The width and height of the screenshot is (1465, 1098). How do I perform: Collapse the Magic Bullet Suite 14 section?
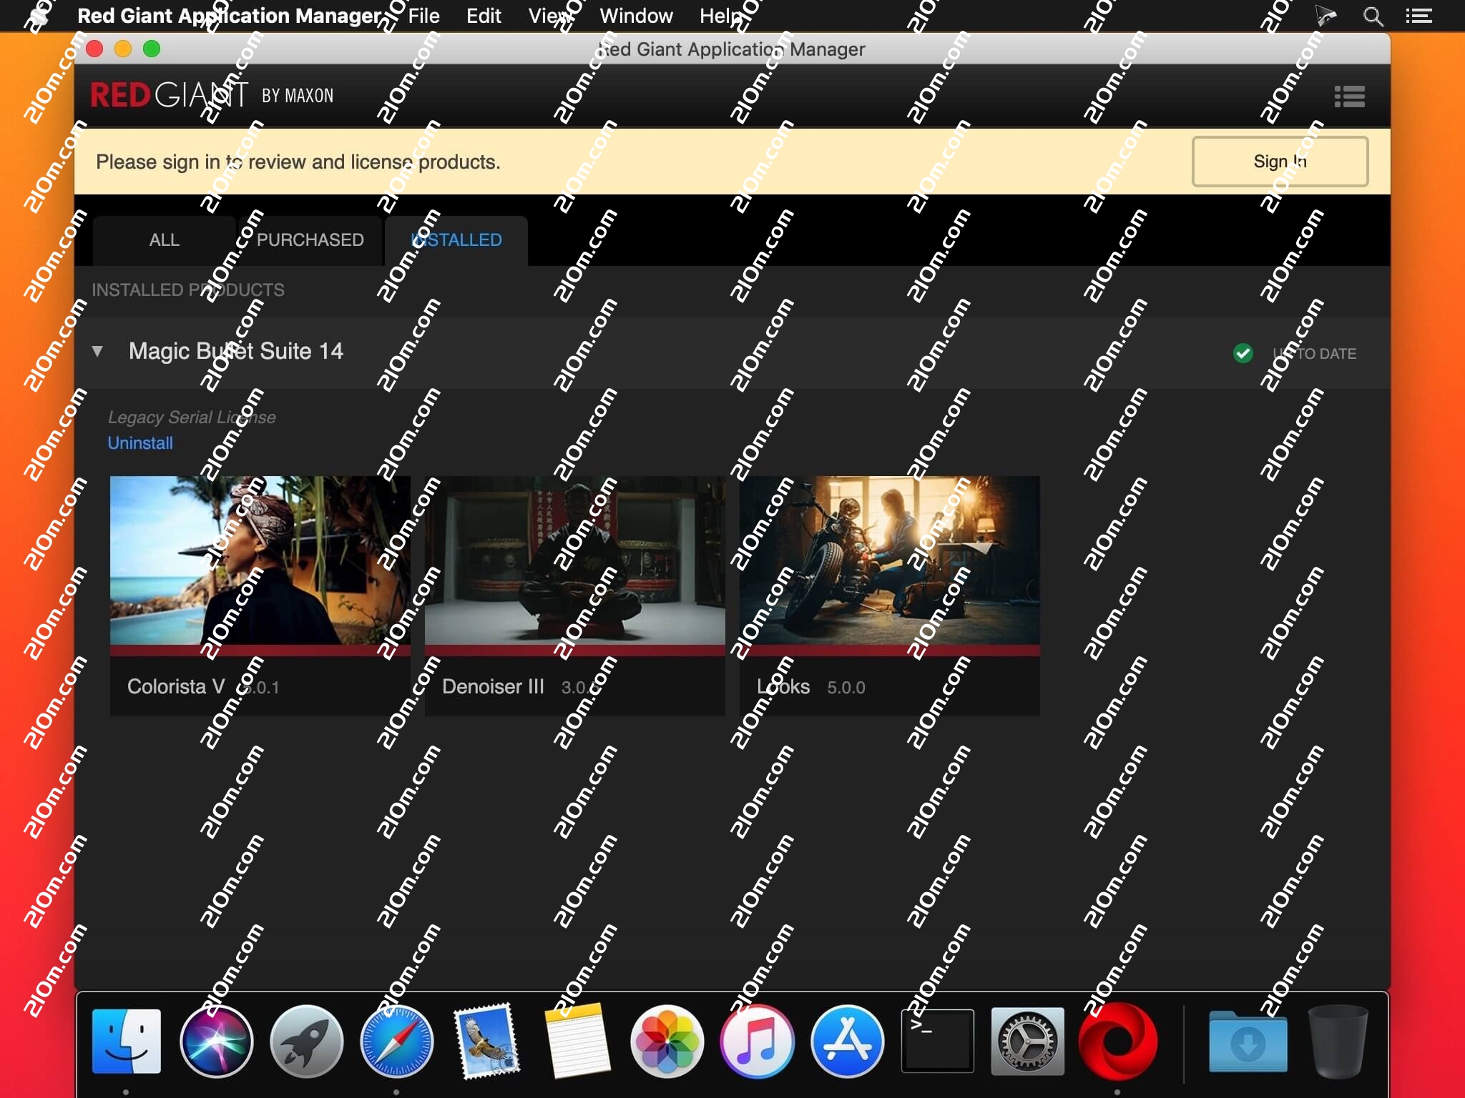(98, 351)
